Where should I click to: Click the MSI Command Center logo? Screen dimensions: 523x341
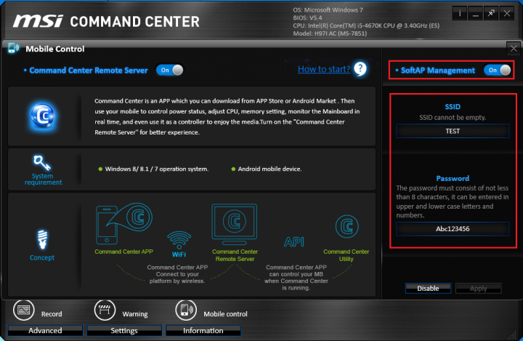click(106, 21)
